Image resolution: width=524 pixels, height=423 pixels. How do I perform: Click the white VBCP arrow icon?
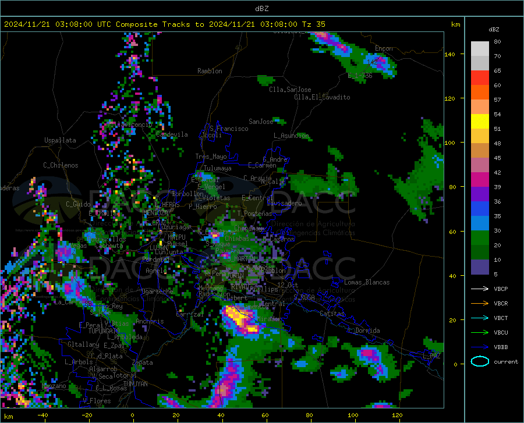[480, 289]
